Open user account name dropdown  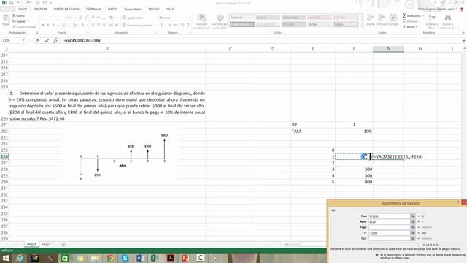(x=437, y=9)
